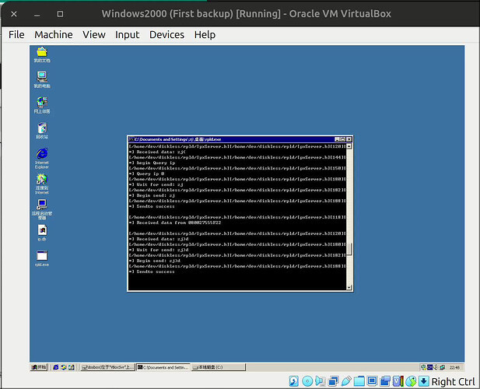Close the rpld.exe console window

(349, 139)
